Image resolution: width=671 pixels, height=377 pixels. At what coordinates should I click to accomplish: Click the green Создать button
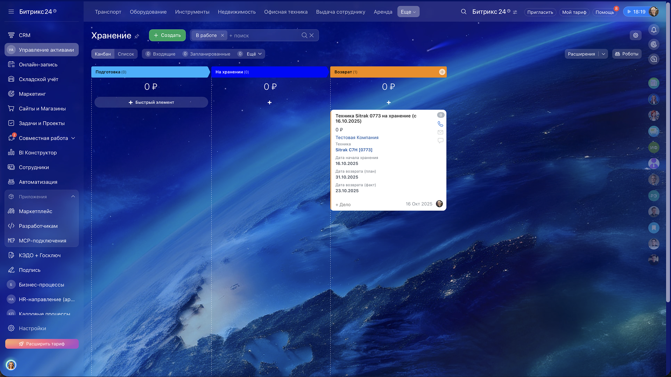[167, 35]
